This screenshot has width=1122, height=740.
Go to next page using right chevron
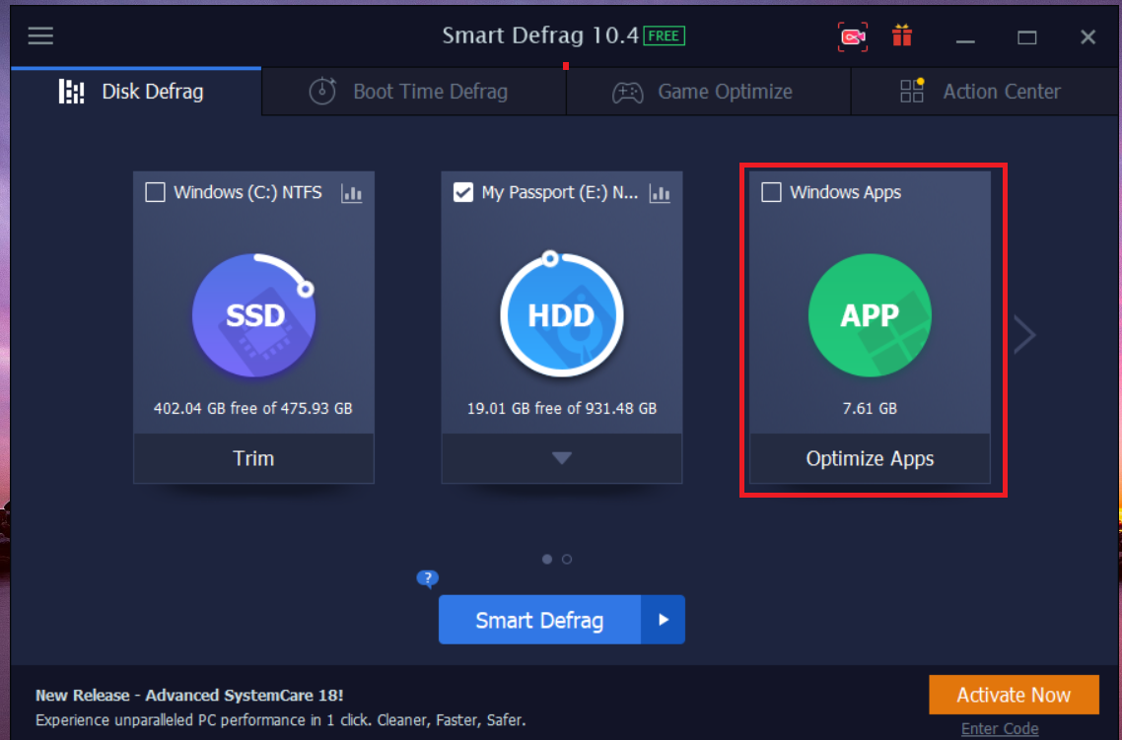click(1024, 335)
